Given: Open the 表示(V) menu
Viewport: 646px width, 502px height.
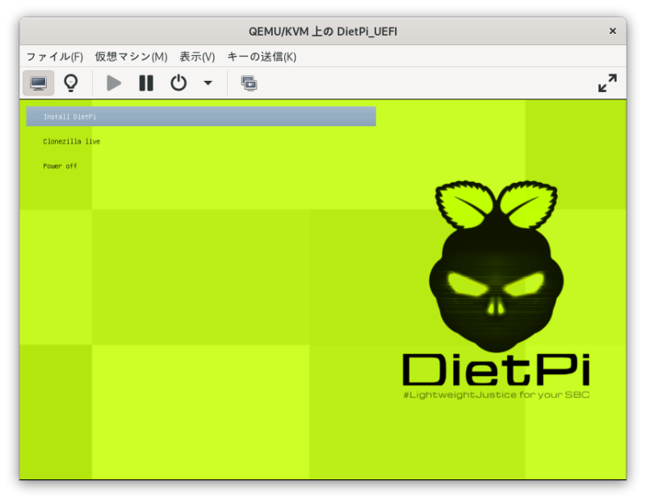Looking at the screenshot, I should [x=197, y=57].
